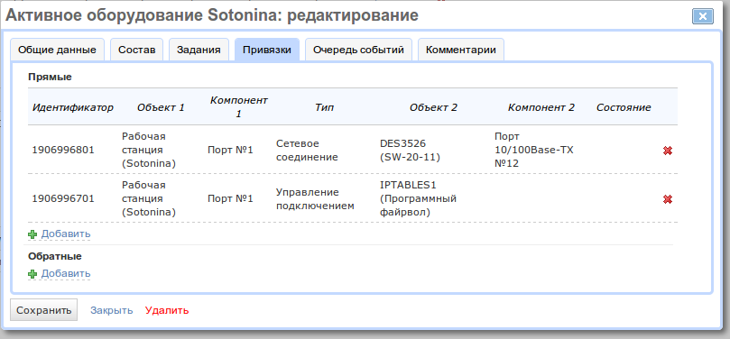Open the Задания tab
Image resolution: width=730 pixels, height=339 pixels.
(x=199, y=50)
